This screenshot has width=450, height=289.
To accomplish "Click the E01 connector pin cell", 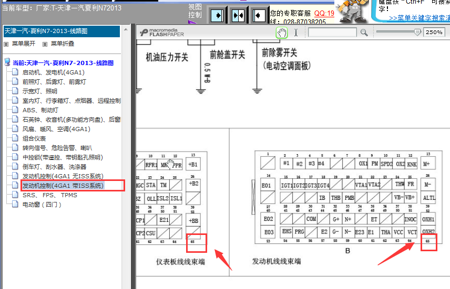I will point(267,185).
